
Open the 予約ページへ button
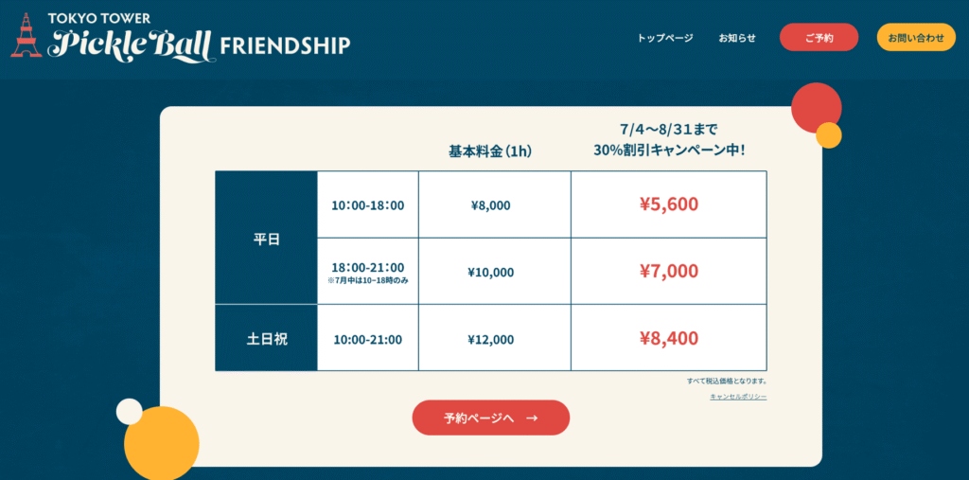coord(491,418)
